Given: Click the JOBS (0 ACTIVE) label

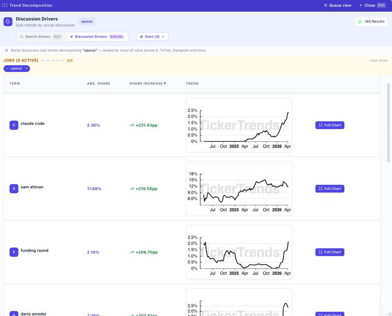Looking at the screenshot, I should coord(21,61).
